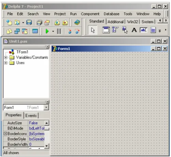
Task: Click the View Form toolbar icon
Action: pyautogui.click(x=17, y=31)
